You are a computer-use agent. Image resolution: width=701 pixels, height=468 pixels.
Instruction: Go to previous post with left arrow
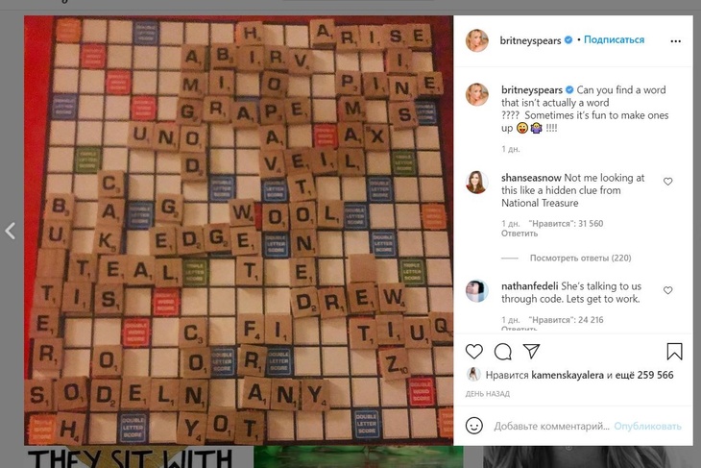(11, 232)
